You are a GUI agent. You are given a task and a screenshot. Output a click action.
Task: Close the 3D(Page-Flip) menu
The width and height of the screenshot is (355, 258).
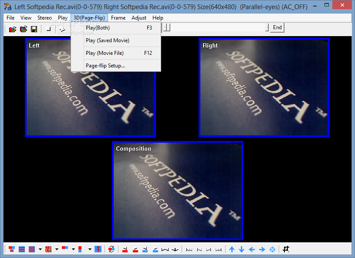click(x=89, y=18)
